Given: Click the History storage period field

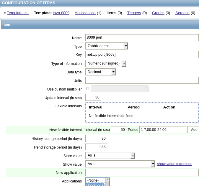Looking at the screenshot, I should (96, 139).
